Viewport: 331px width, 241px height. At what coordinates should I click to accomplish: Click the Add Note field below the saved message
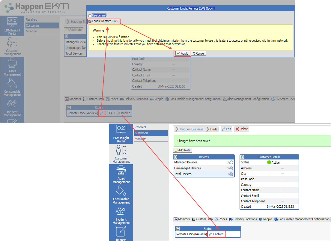(x=182, y=150)
